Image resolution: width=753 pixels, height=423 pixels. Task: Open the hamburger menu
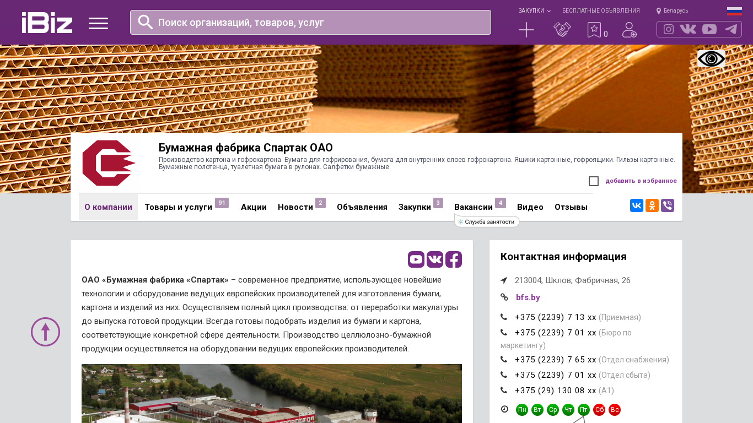tap(98, 23)
